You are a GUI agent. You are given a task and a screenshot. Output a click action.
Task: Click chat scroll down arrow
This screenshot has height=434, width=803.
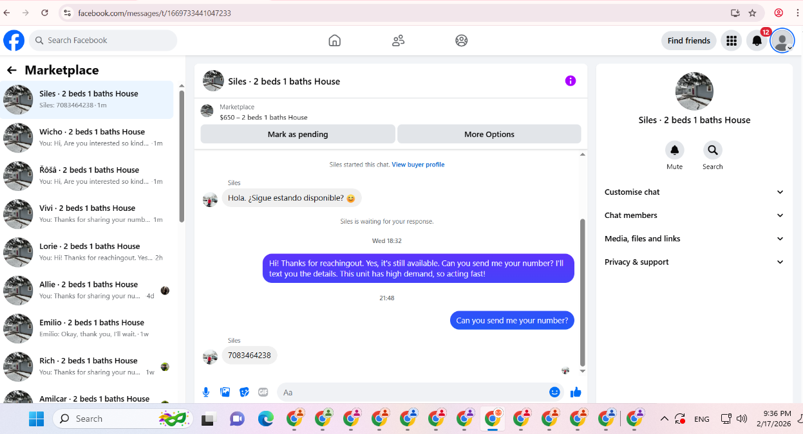(x=583, y=372)
